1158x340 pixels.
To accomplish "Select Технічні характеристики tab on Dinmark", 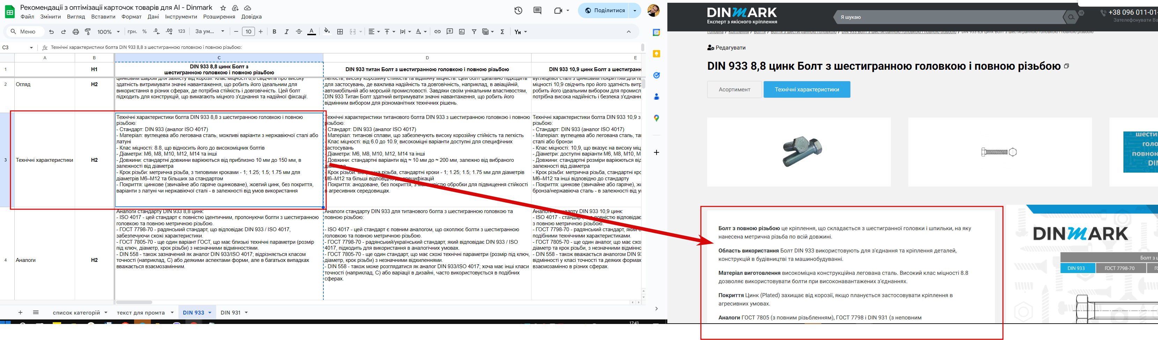I will [x=806, y=89].
